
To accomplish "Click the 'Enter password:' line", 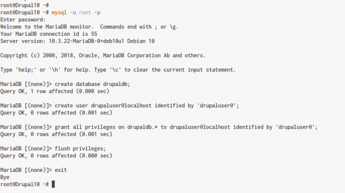I will [x=23, y=20].
